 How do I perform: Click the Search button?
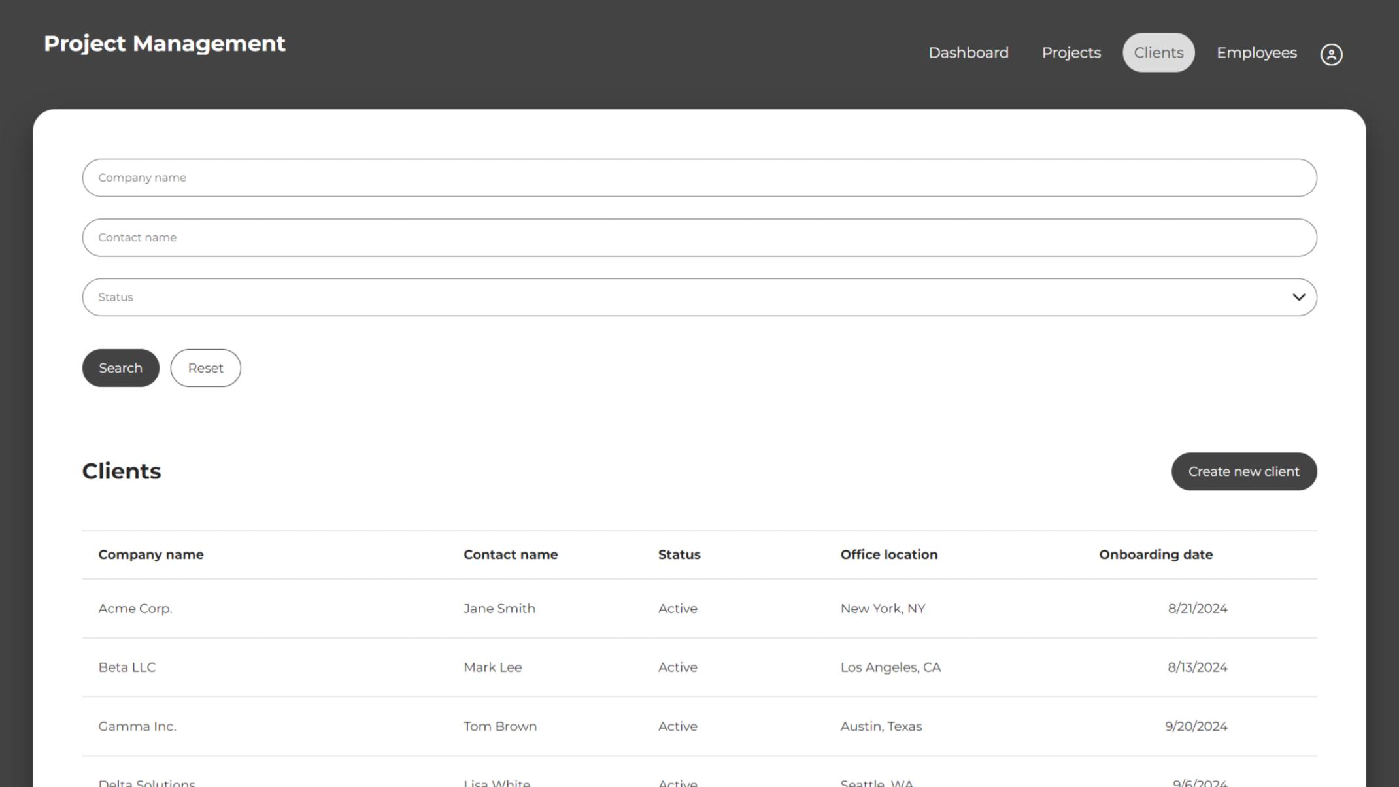point(120,367)
